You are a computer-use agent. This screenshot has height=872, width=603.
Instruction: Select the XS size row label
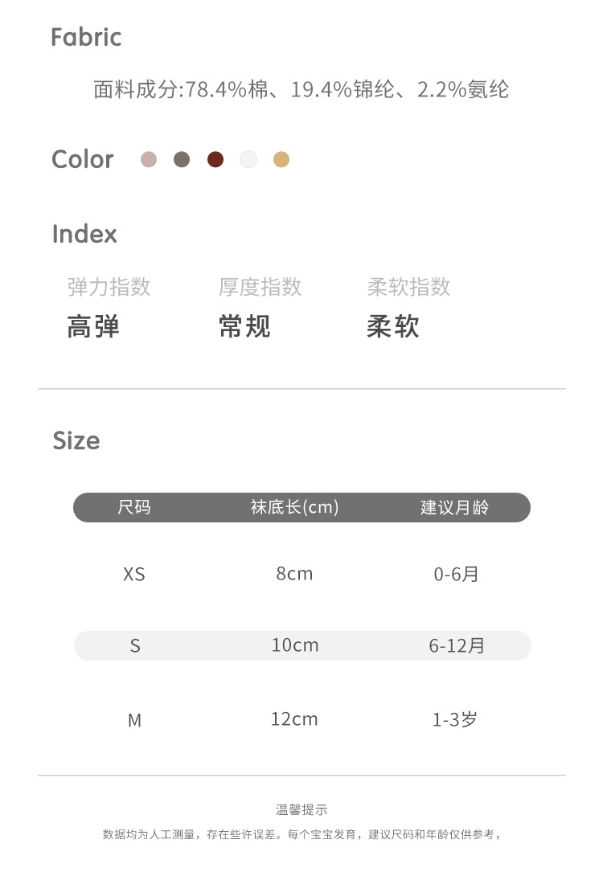click(134, 574)
